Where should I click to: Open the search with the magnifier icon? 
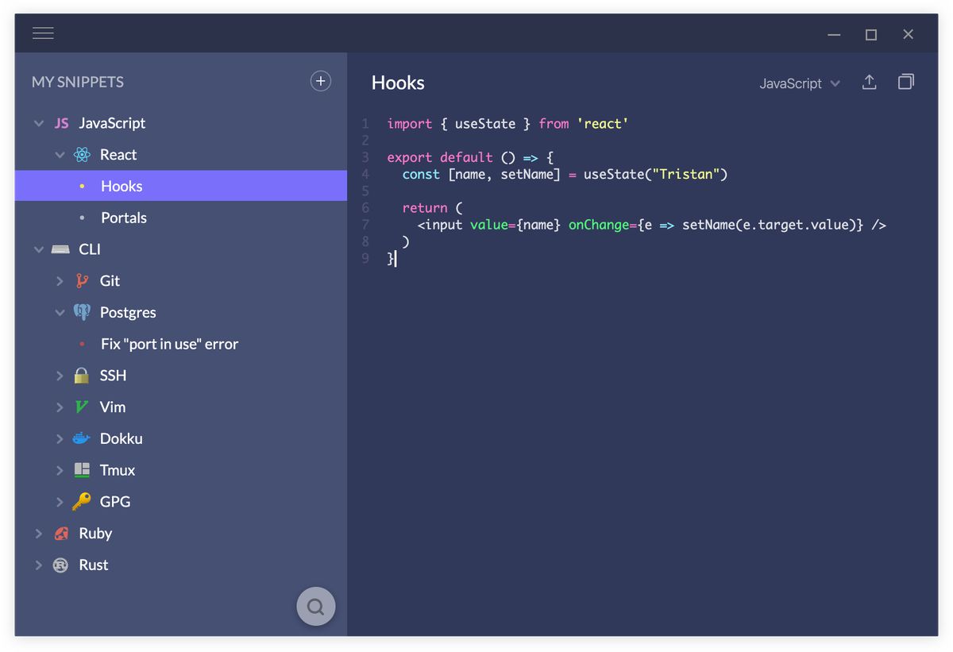coord(315,606)
